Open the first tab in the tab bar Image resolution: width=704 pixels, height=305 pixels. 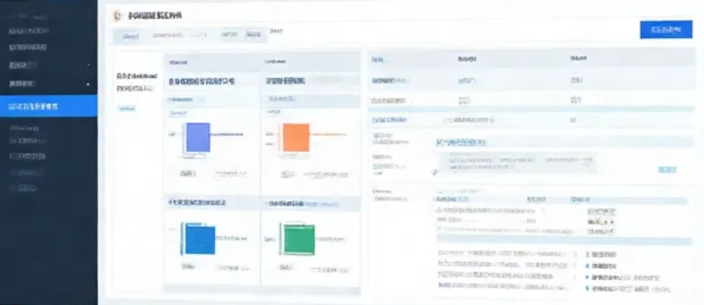pyautogui.click(x=130, y=36)
